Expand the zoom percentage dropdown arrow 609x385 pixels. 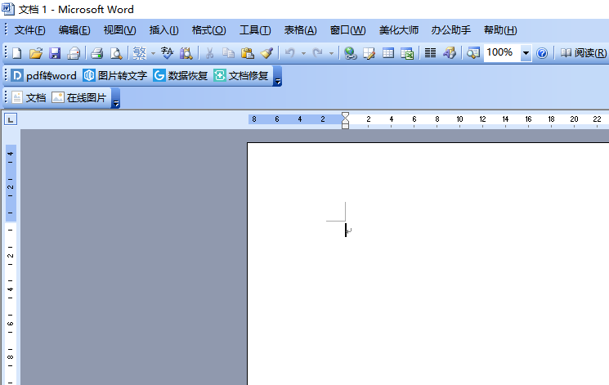pyautogui.click(x=526, y=53)
